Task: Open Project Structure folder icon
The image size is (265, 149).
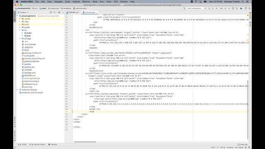Action: point(241,8)
